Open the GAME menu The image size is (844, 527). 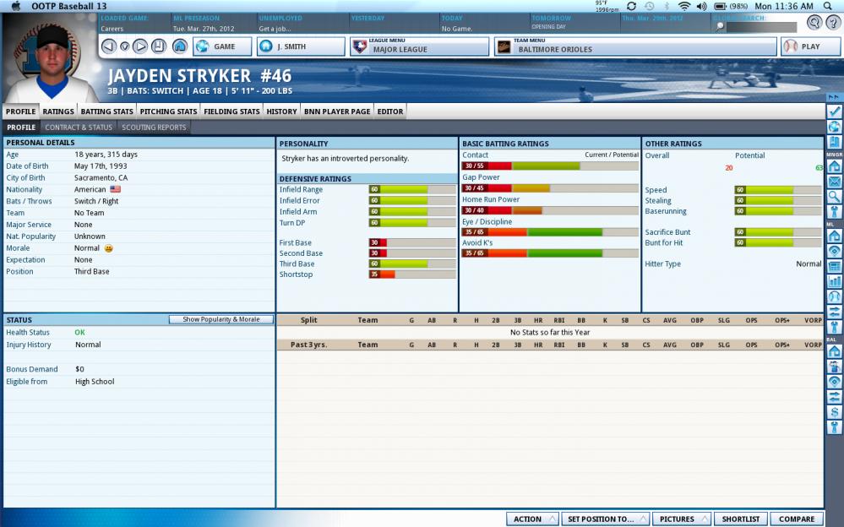pyautogui.click(x=222, y=46)
